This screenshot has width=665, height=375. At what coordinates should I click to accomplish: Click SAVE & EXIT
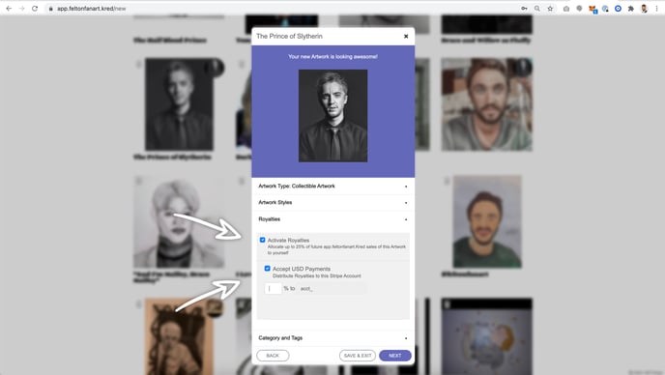(358, 356)
